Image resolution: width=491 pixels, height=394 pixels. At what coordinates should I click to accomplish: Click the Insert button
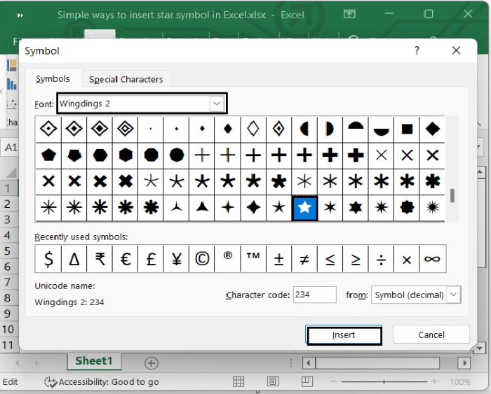[x=344, y=335]
